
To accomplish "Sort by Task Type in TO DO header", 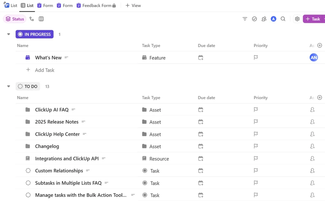I will coord(151,98).
